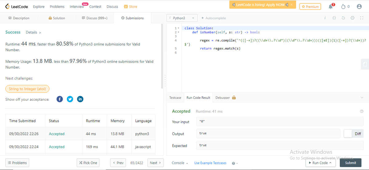Screen dimensions: 369x170
Task: Go to Explore in navigation
Action: [x=39, y=6]
